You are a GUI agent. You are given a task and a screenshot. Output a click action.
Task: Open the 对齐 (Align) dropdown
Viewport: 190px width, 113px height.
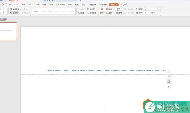tap(103, 11)
